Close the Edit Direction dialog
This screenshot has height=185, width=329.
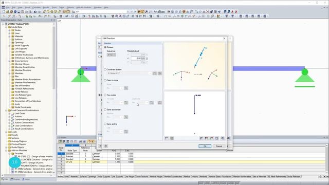pyautogui.click(x=224, y=39)
